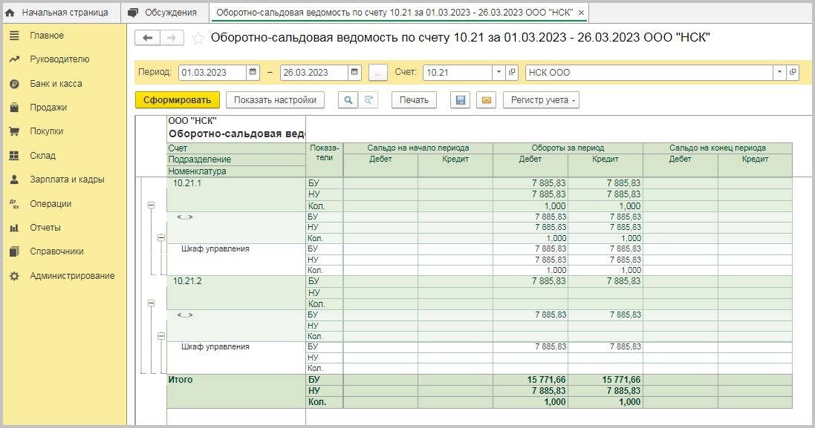
Task: Open the Продажи menu section
Action: click(48, 108)
